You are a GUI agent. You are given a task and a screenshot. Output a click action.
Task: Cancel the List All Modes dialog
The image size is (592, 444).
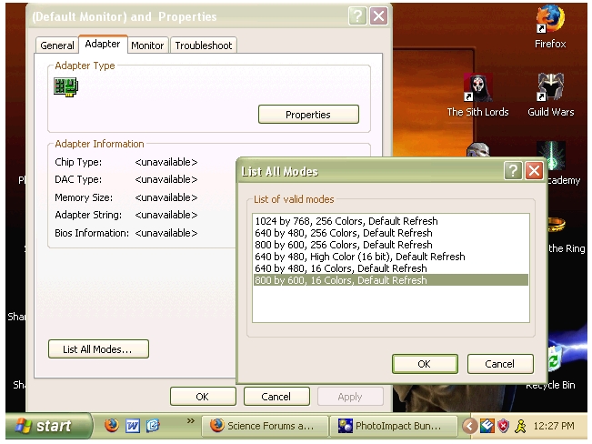499,364
